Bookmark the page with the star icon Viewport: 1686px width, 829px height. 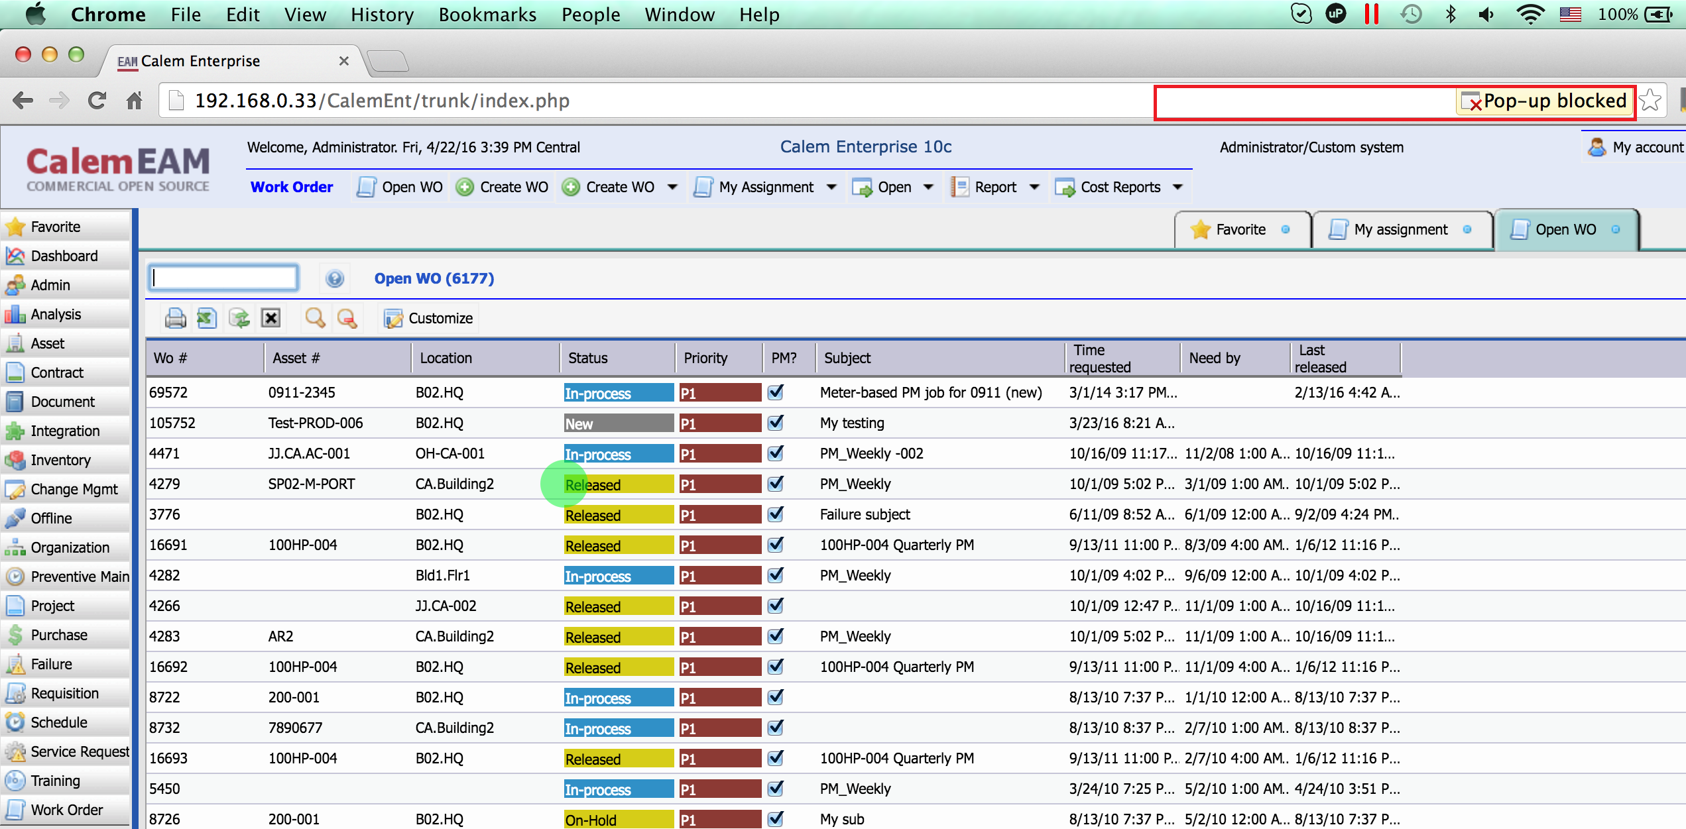[x=1650, y=101]
